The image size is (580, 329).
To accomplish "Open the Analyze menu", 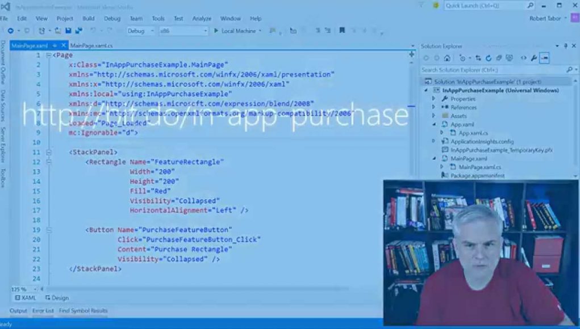I will click(x=202, y=19).
